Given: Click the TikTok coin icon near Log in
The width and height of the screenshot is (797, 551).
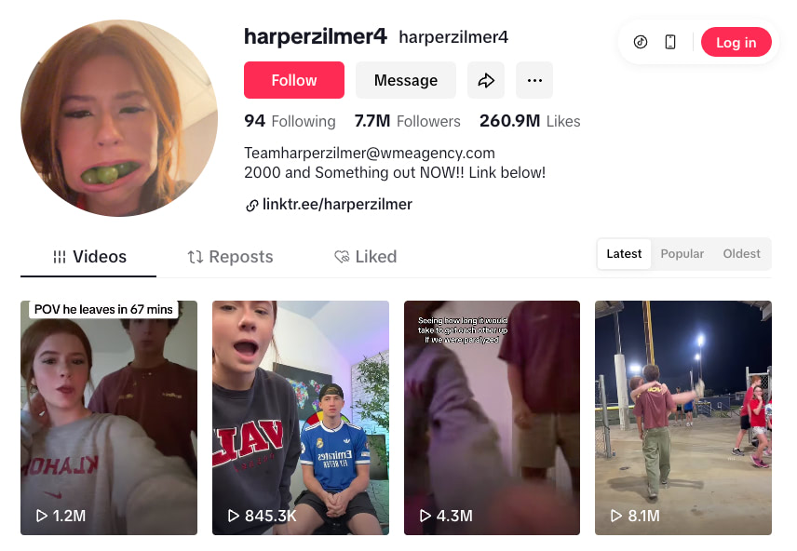Looking at the screenshot, I should point(641,42).
